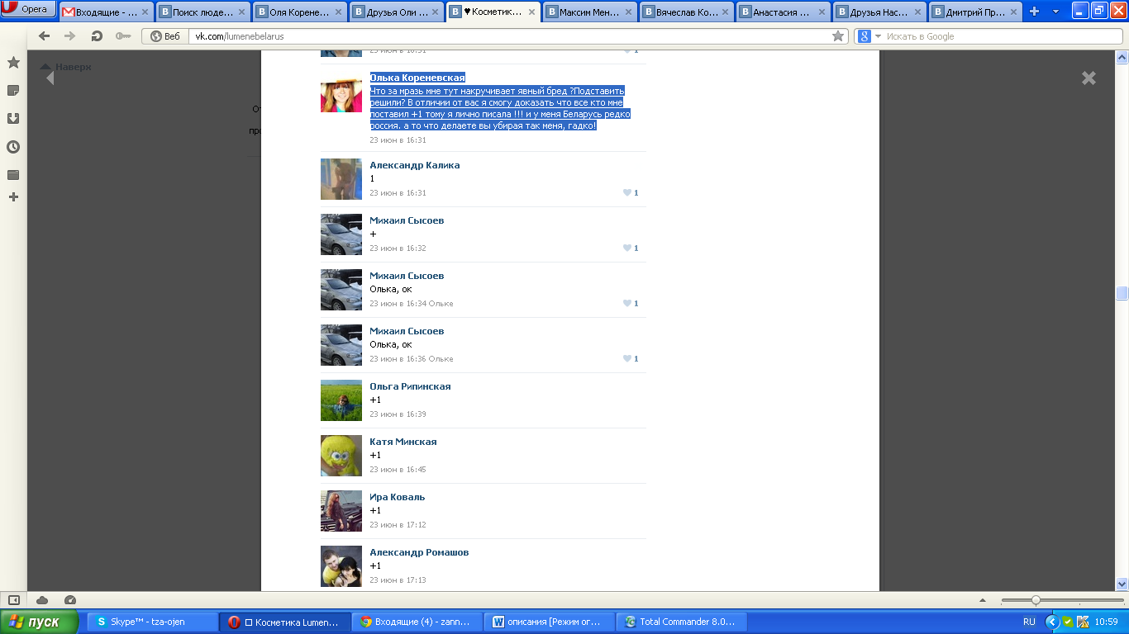
Task: Switch to the Дмитрий Пр... tab
Action: coord(977,12)
